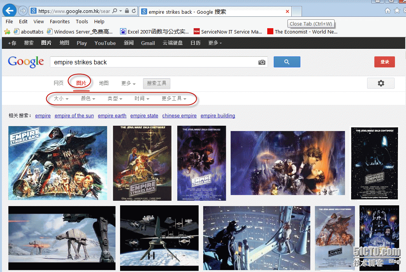Screen dimensions: 406x272
Task: Close the empire strikes back tab
Action: 287,11
